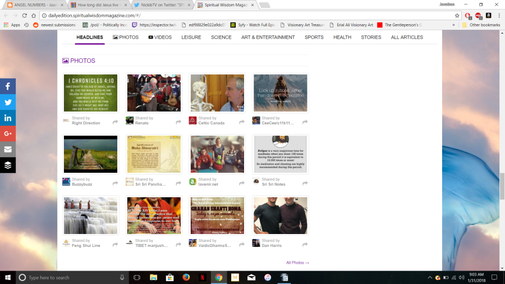Share by email via the envelope sidebar icon

(8, 149)
